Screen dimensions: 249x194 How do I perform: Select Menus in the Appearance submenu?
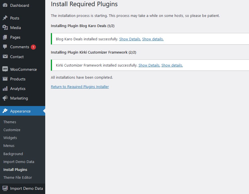pyautogui.click(x=9, y=145)
